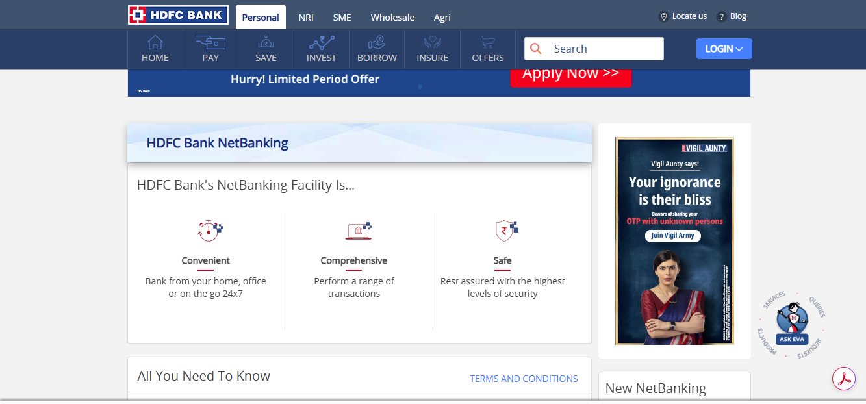Open the Vigil Aunty advertisement banner
The image size is (866, 404).
click(x=674, y=240)
